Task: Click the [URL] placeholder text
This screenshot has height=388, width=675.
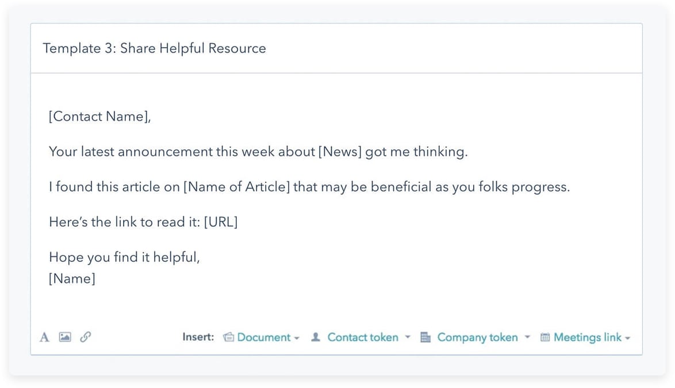Action: [x=220, y=222]
